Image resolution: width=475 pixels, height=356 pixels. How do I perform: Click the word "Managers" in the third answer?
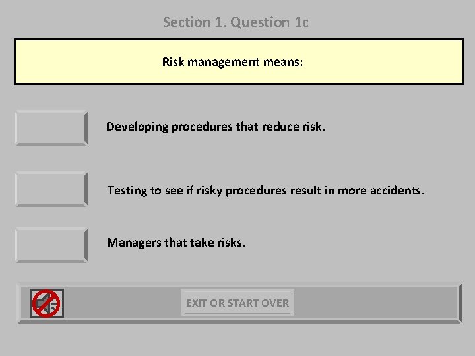[x=134, y=243]
